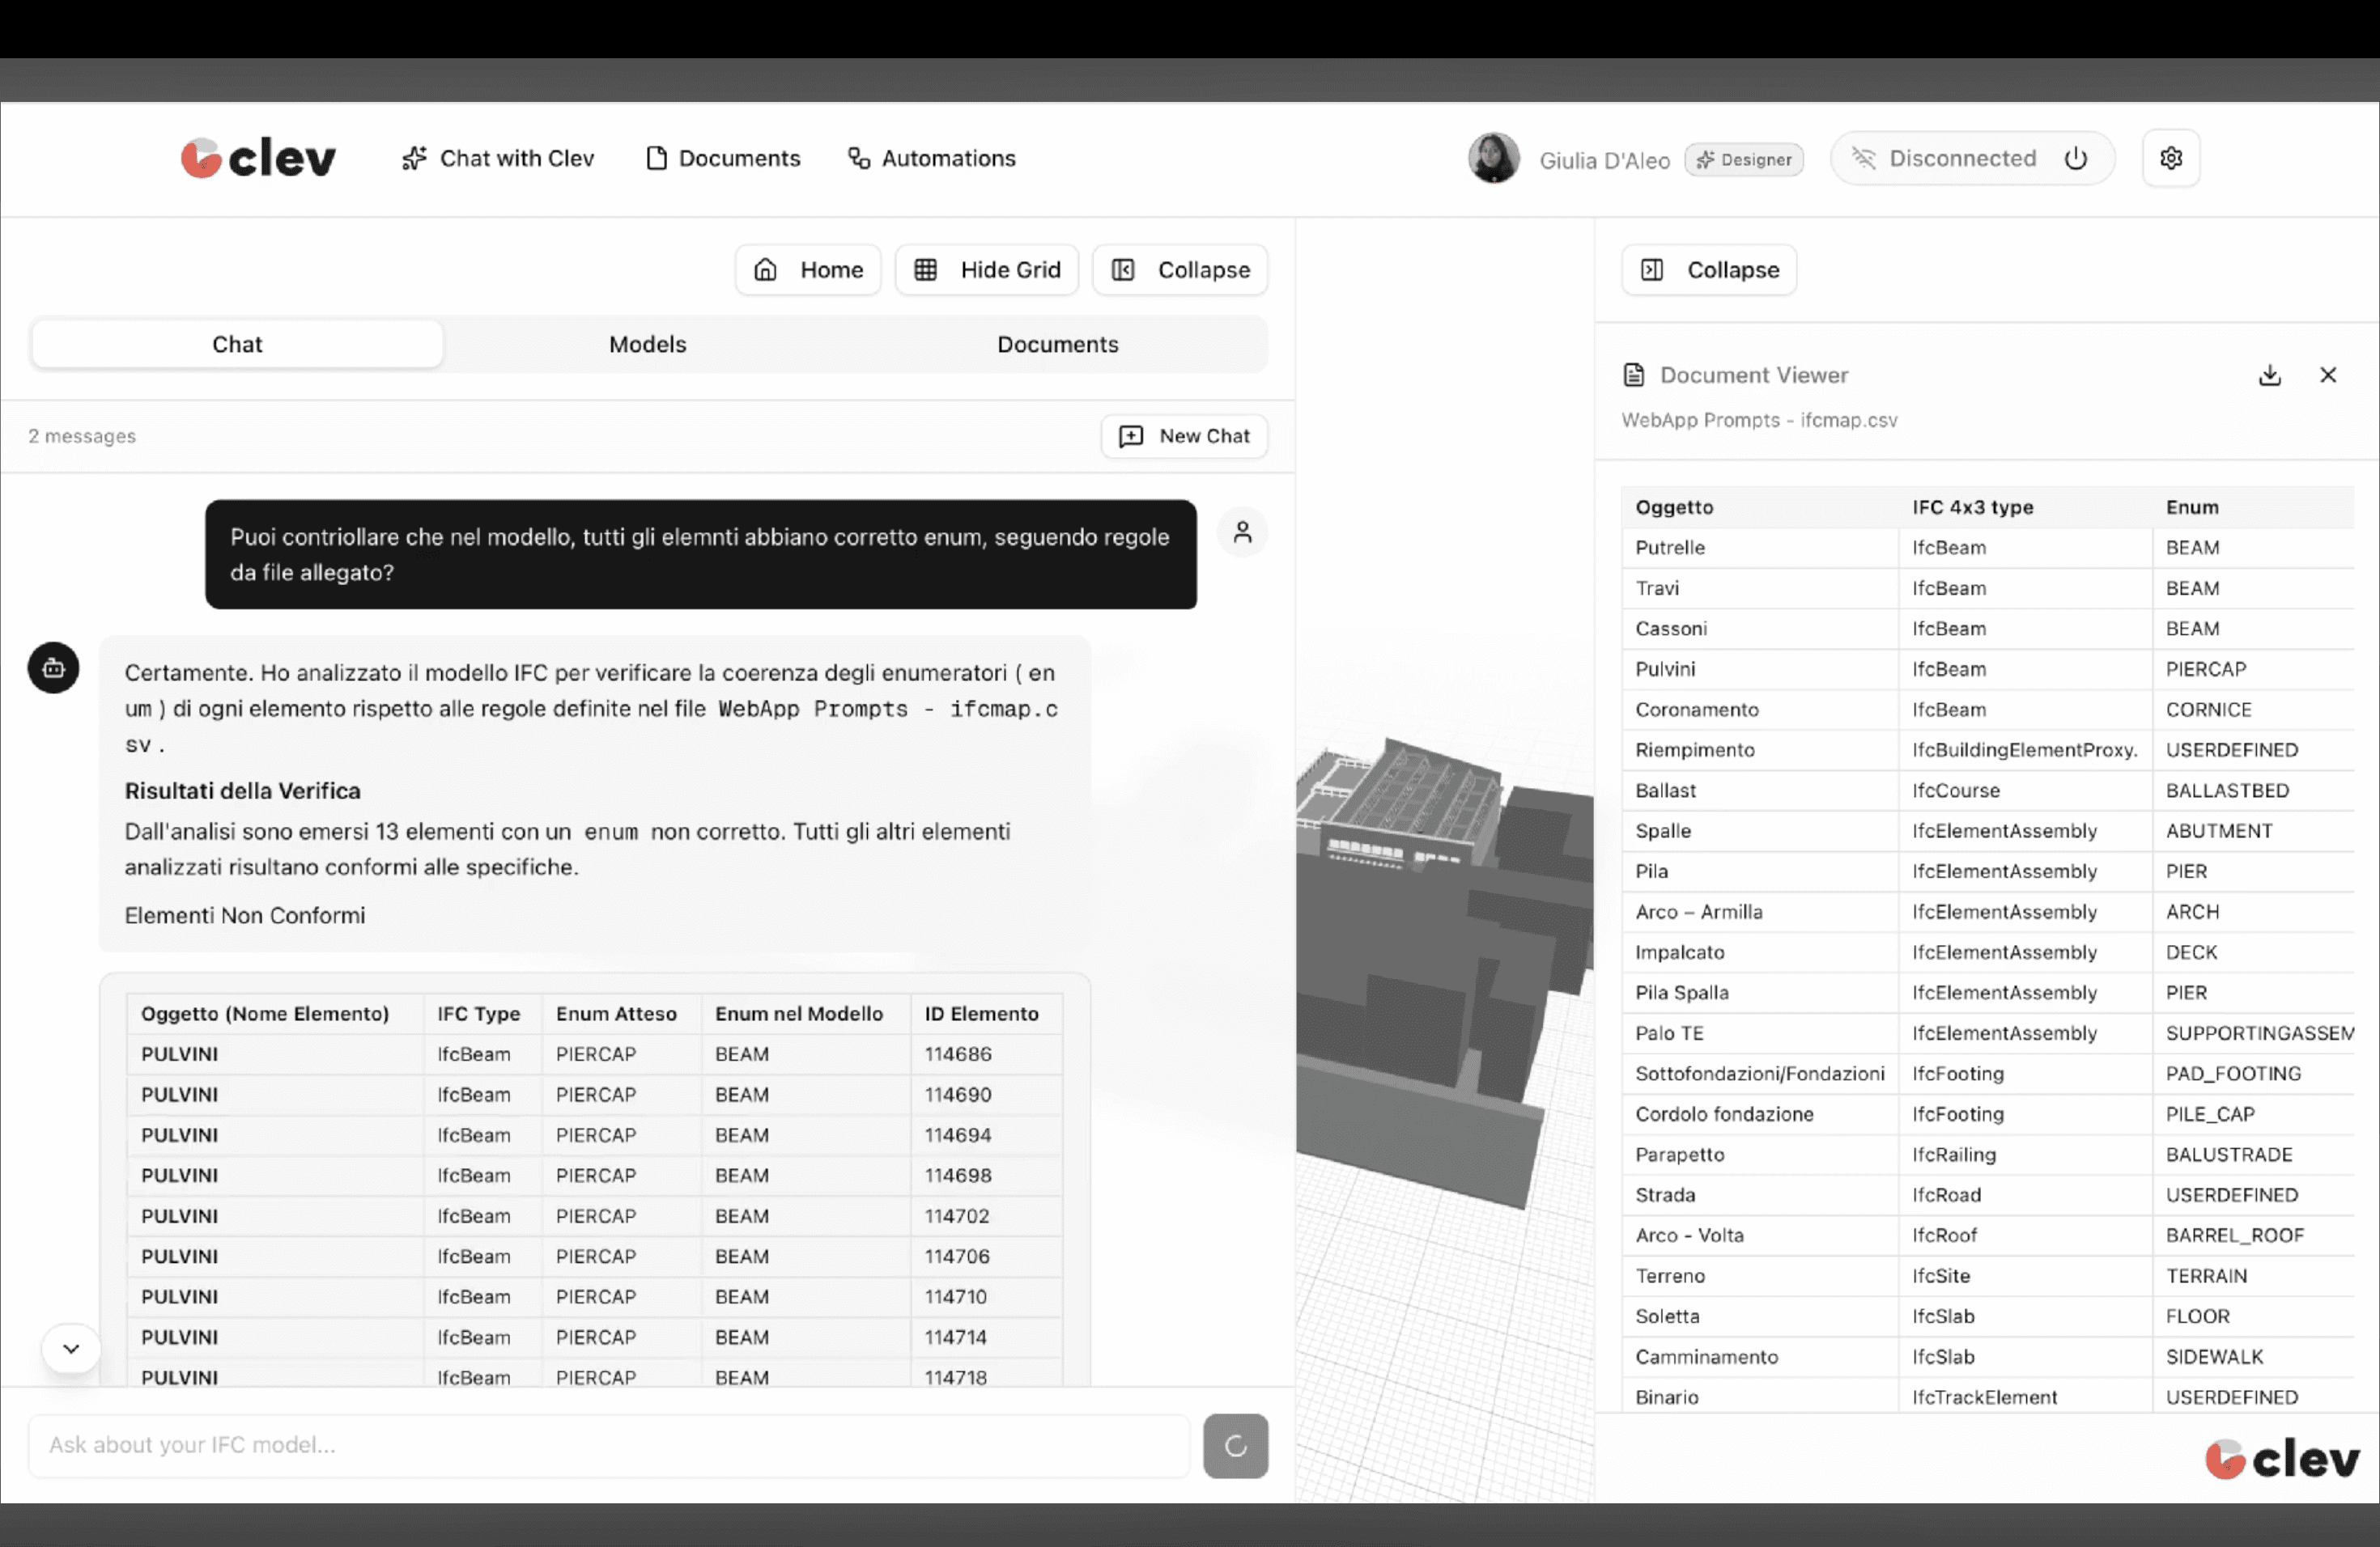This screenshot has width=2380, height=1547.
Task: Open the settings gear icon
Action: click(2170, 158)
